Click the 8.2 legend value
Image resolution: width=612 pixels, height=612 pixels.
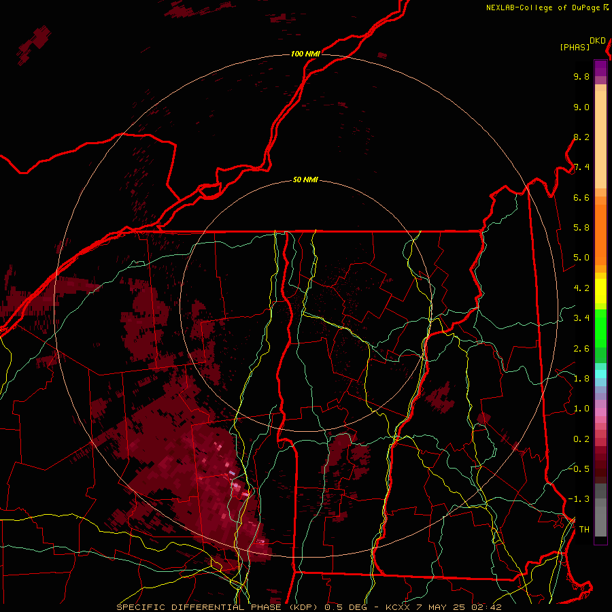[x=581, y=137]
